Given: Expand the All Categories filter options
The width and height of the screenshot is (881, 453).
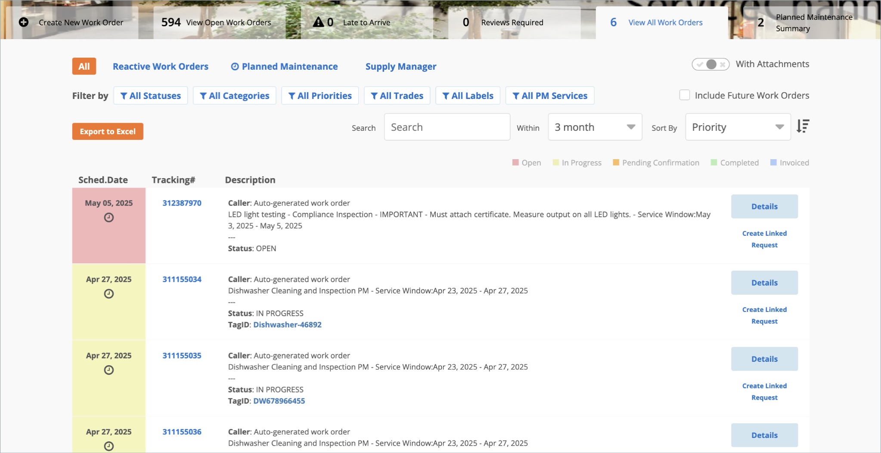Looking at the screenshot, I should (x=234, y=96).
